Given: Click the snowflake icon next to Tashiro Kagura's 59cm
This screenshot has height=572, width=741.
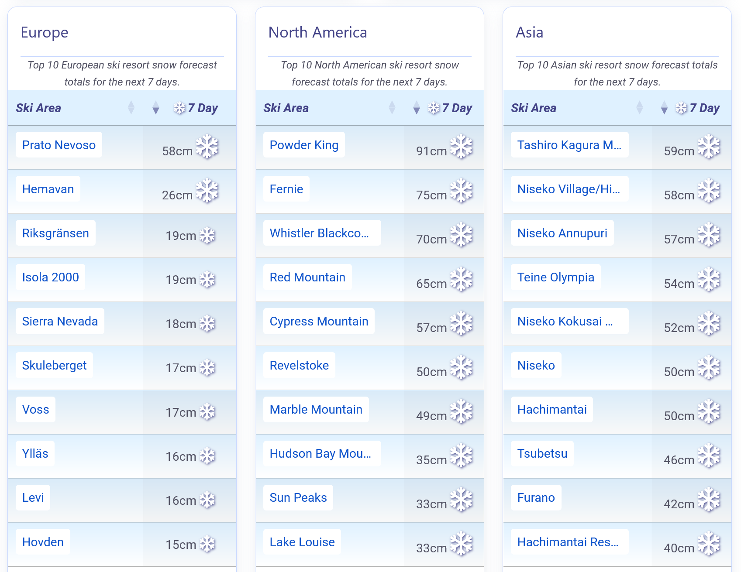Looking at the screenshot, I should click(709, 147).
